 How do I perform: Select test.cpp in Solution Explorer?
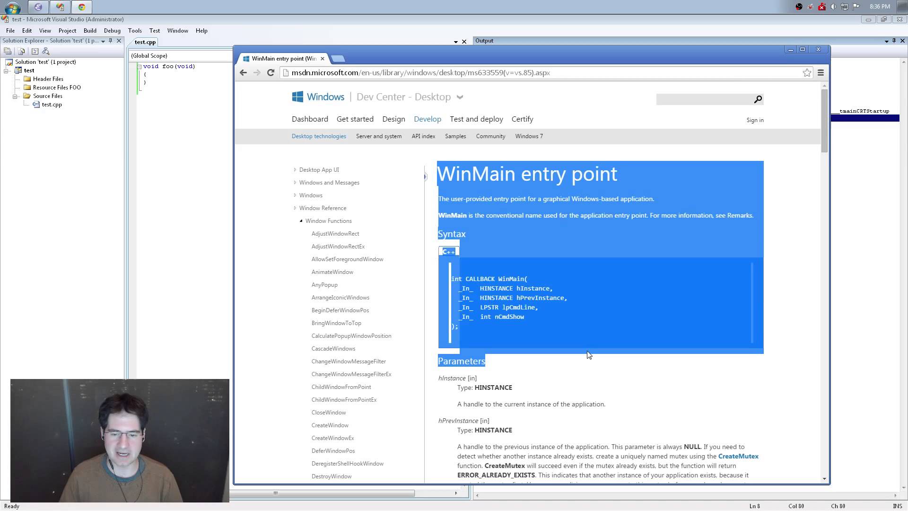pyautogui.click(x=52, y=105)
